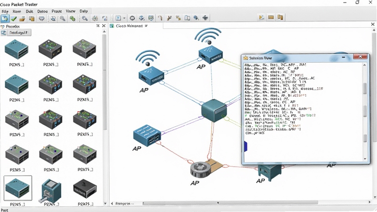Click the yellow rectangle icon beside play
377x212 pixels.
click(x=271, y=17)
